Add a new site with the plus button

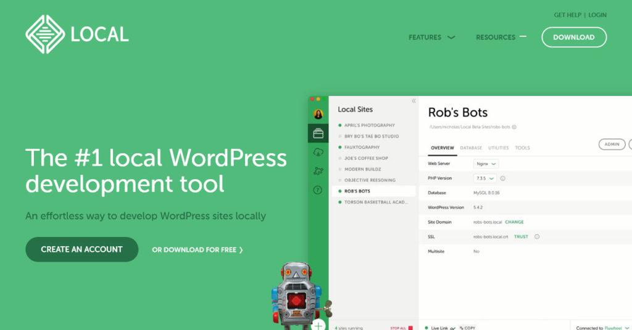pos(318,325)
